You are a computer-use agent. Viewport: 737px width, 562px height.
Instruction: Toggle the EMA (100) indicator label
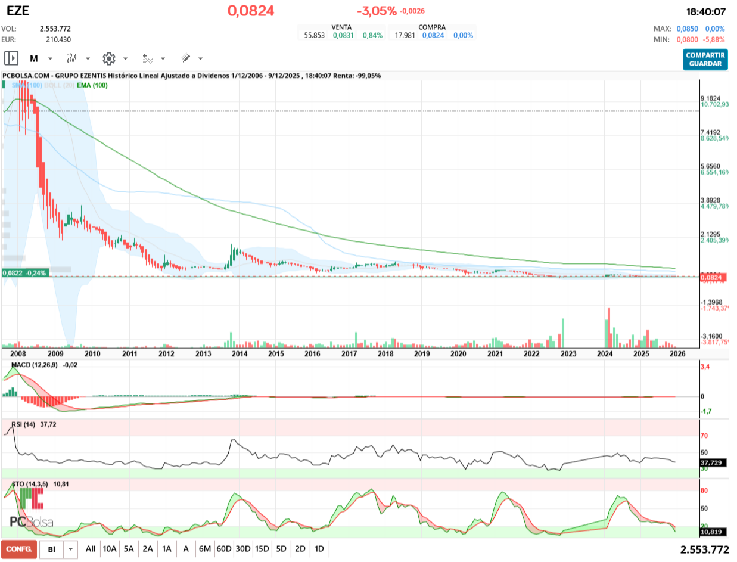point(92,86)
